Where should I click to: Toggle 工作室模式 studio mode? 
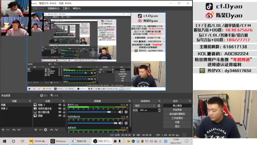[177, 118]
